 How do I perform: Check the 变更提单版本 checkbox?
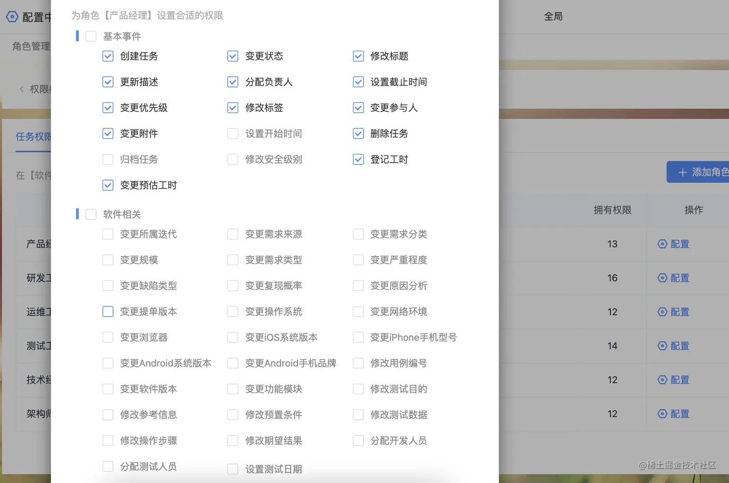108,312
